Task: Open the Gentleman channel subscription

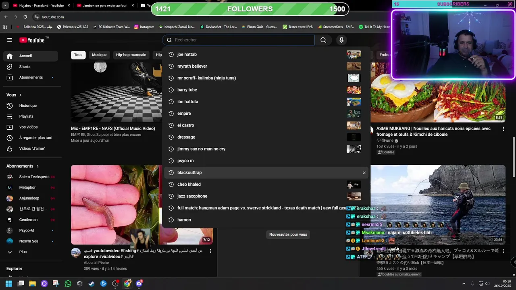Action: (x=31, y=220)
